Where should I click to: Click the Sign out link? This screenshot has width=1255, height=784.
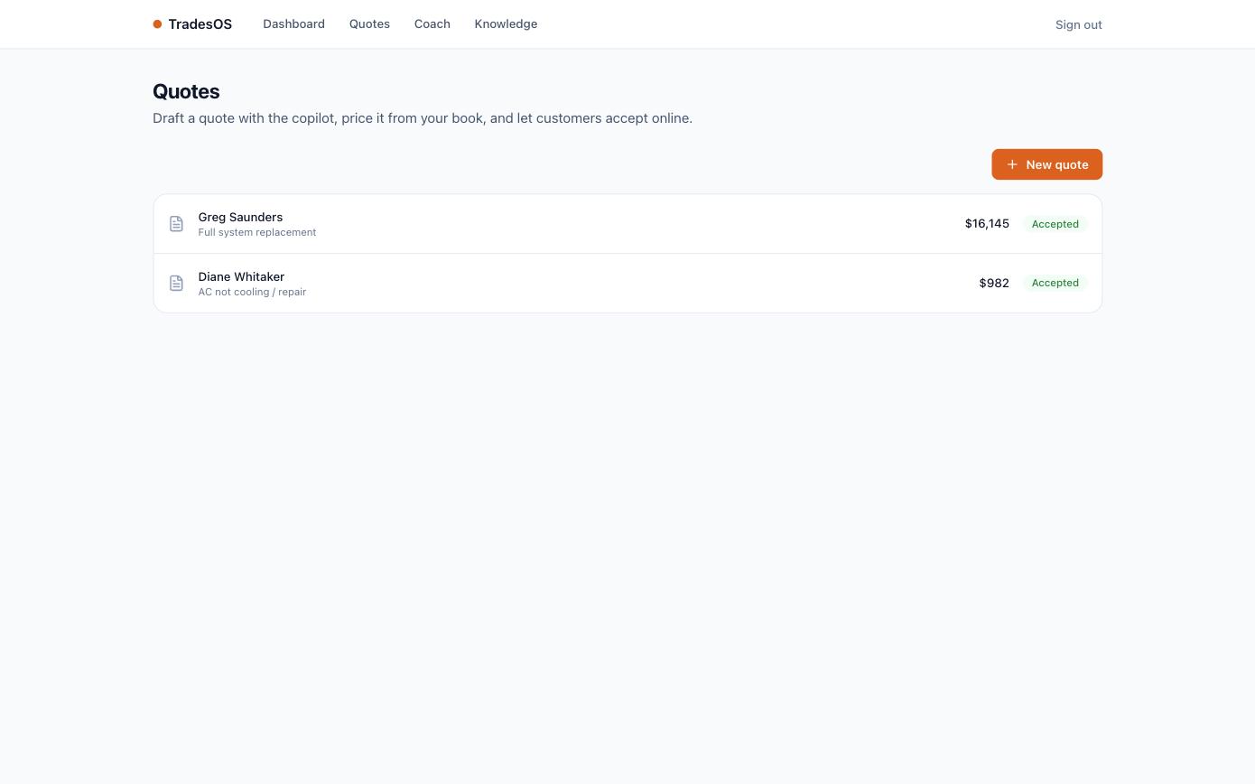point(1078,24)
